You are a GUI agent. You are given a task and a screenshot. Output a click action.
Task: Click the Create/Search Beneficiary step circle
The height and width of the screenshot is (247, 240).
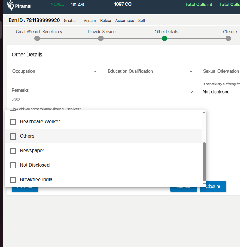(x=37, y=38)
